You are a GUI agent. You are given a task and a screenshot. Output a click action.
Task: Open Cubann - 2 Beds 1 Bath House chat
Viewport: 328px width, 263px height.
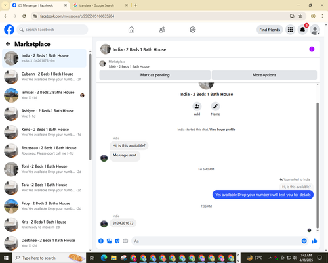pyautogui.click(x=45, y=77)
